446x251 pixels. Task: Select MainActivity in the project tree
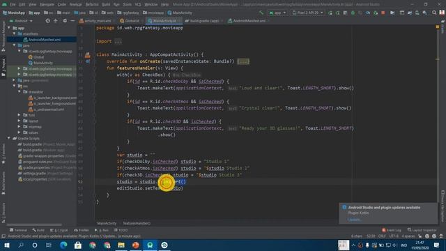click(40, 63)
